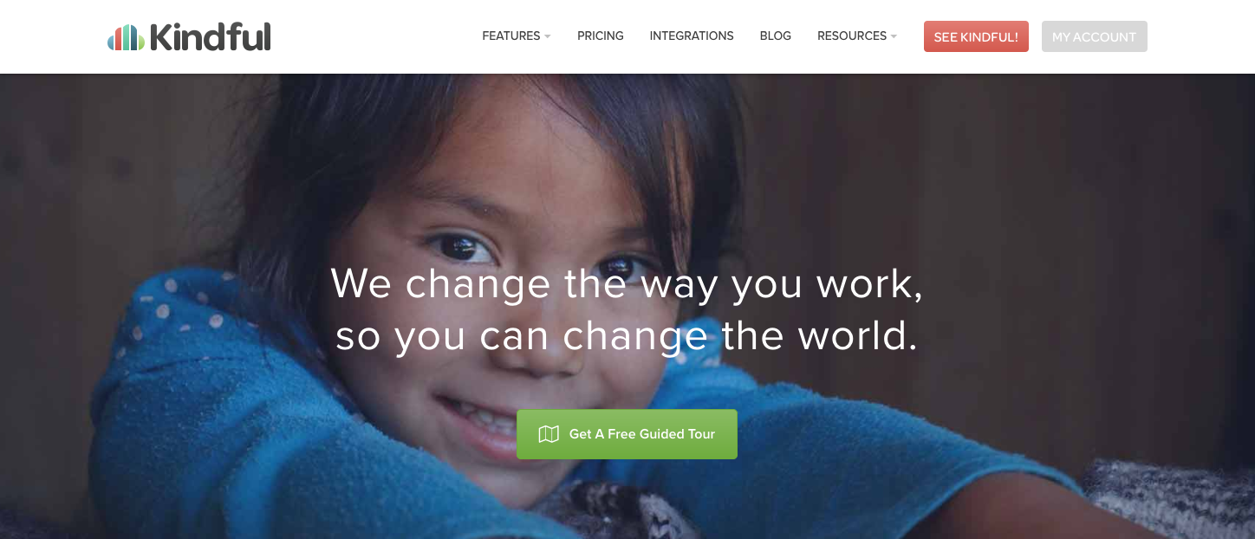The height and width of the screenshot is (539, 1255).
Task: Open the Integrations page link
Action: point(692,36)
